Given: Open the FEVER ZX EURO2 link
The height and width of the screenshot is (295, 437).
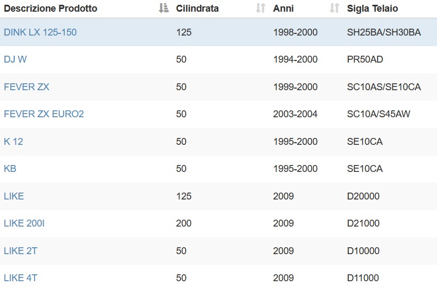Looking at the screenshot, I should click(44, 114).
